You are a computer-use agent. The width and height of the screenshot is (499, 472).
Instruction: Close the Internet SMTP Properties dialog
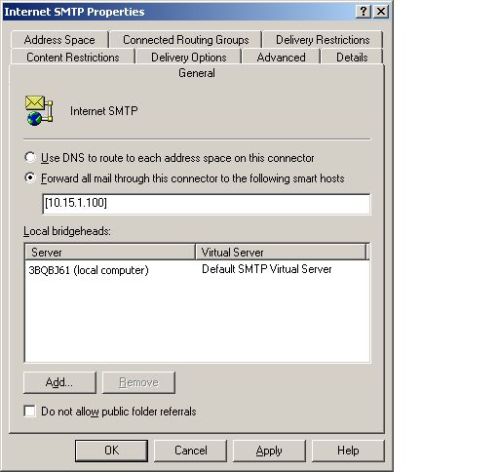[381, 12]
